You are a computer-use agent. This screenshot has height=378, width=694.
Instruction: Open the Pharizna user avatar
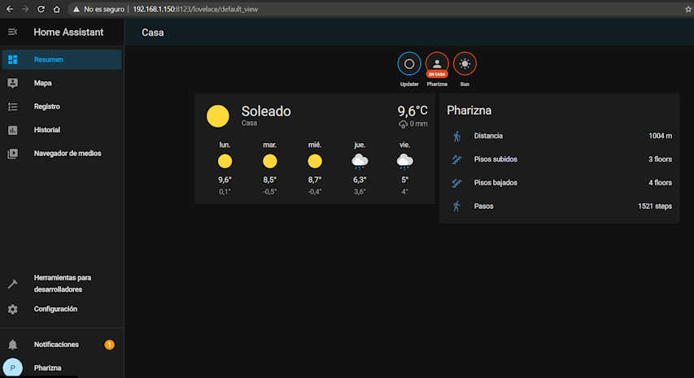click(12, 367)
